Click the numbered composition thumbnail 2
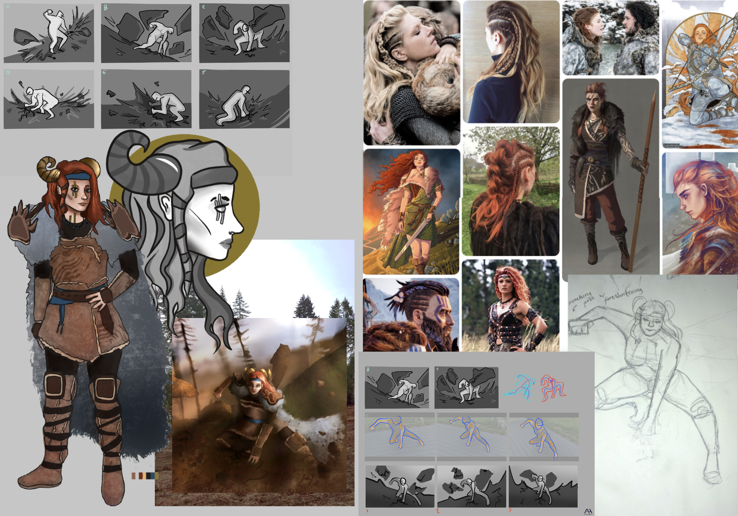The image size is (738, 516). tap(472, 486)
